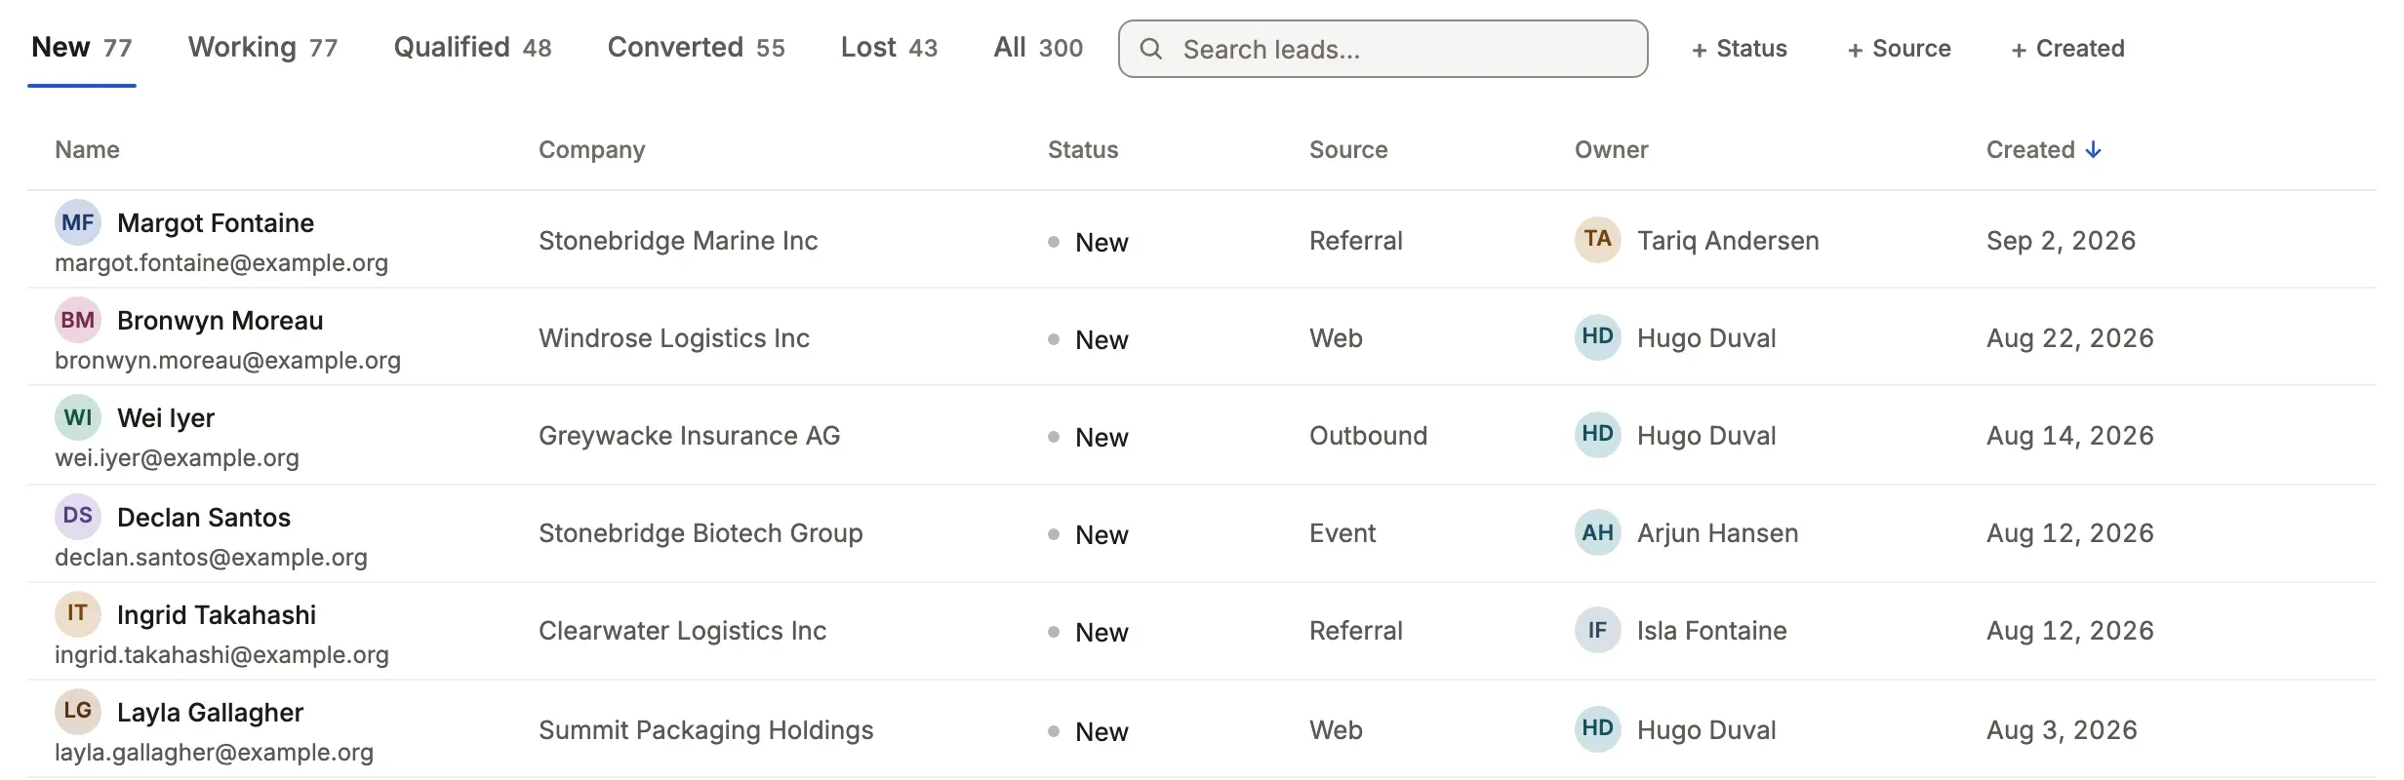Sort by the Source column header

point(1348,150)
